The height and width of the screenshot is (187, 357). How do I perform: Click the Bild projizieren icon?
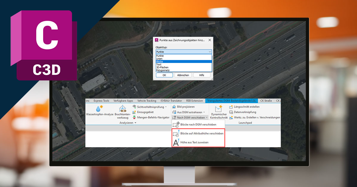[174, 107]
